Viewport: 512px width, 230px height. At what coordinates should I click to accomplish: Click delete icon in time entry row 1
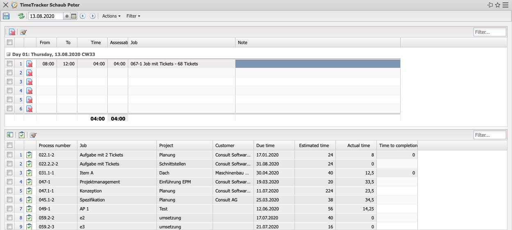pos(29,64)
